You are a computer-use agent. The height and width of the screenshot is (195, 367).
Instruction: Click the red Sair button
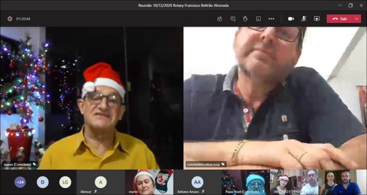tap(339, 19)
